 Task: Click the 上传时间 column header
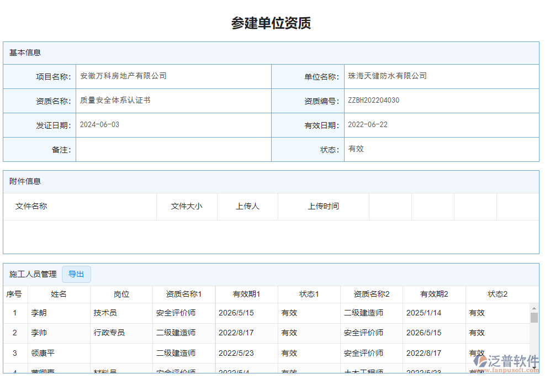click(324, 206)
